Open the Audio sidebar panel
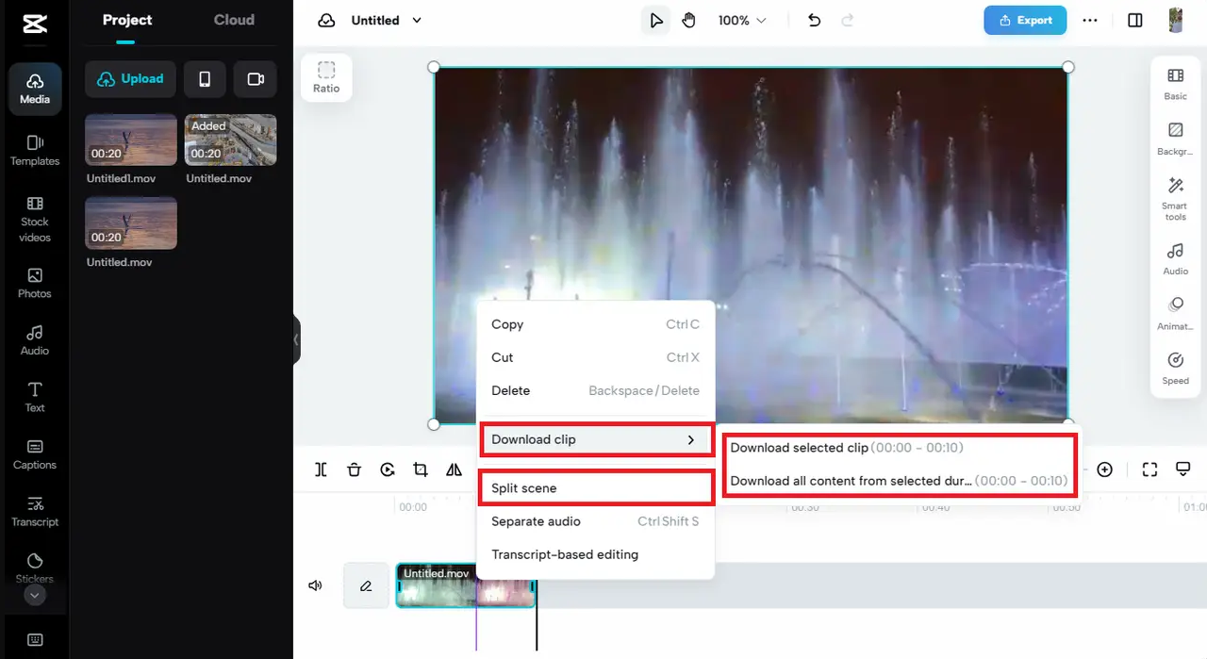Image resolution: width=1207 pixels, height=659 pixels. [x=35, y=340]
